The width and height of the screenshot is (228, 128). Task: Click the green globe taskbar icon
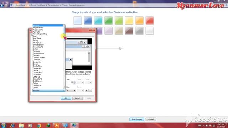[x=48, y=126]
